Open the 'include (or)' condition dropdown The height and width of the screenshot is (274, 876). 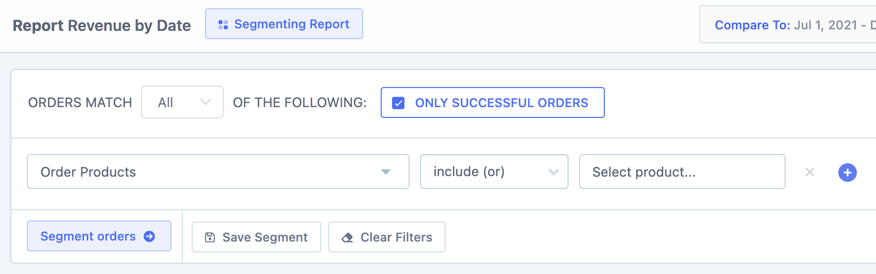click(x=494, y=172)
